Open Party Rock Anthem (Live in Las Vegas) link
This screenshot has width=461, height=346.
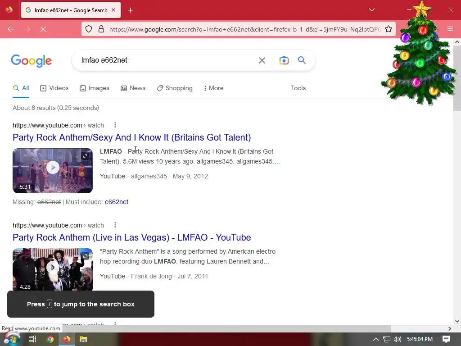[x=132, y=237]
